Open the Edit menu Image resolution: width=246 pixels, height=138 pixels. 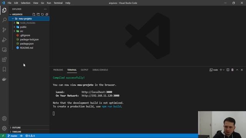pos(16,3)
